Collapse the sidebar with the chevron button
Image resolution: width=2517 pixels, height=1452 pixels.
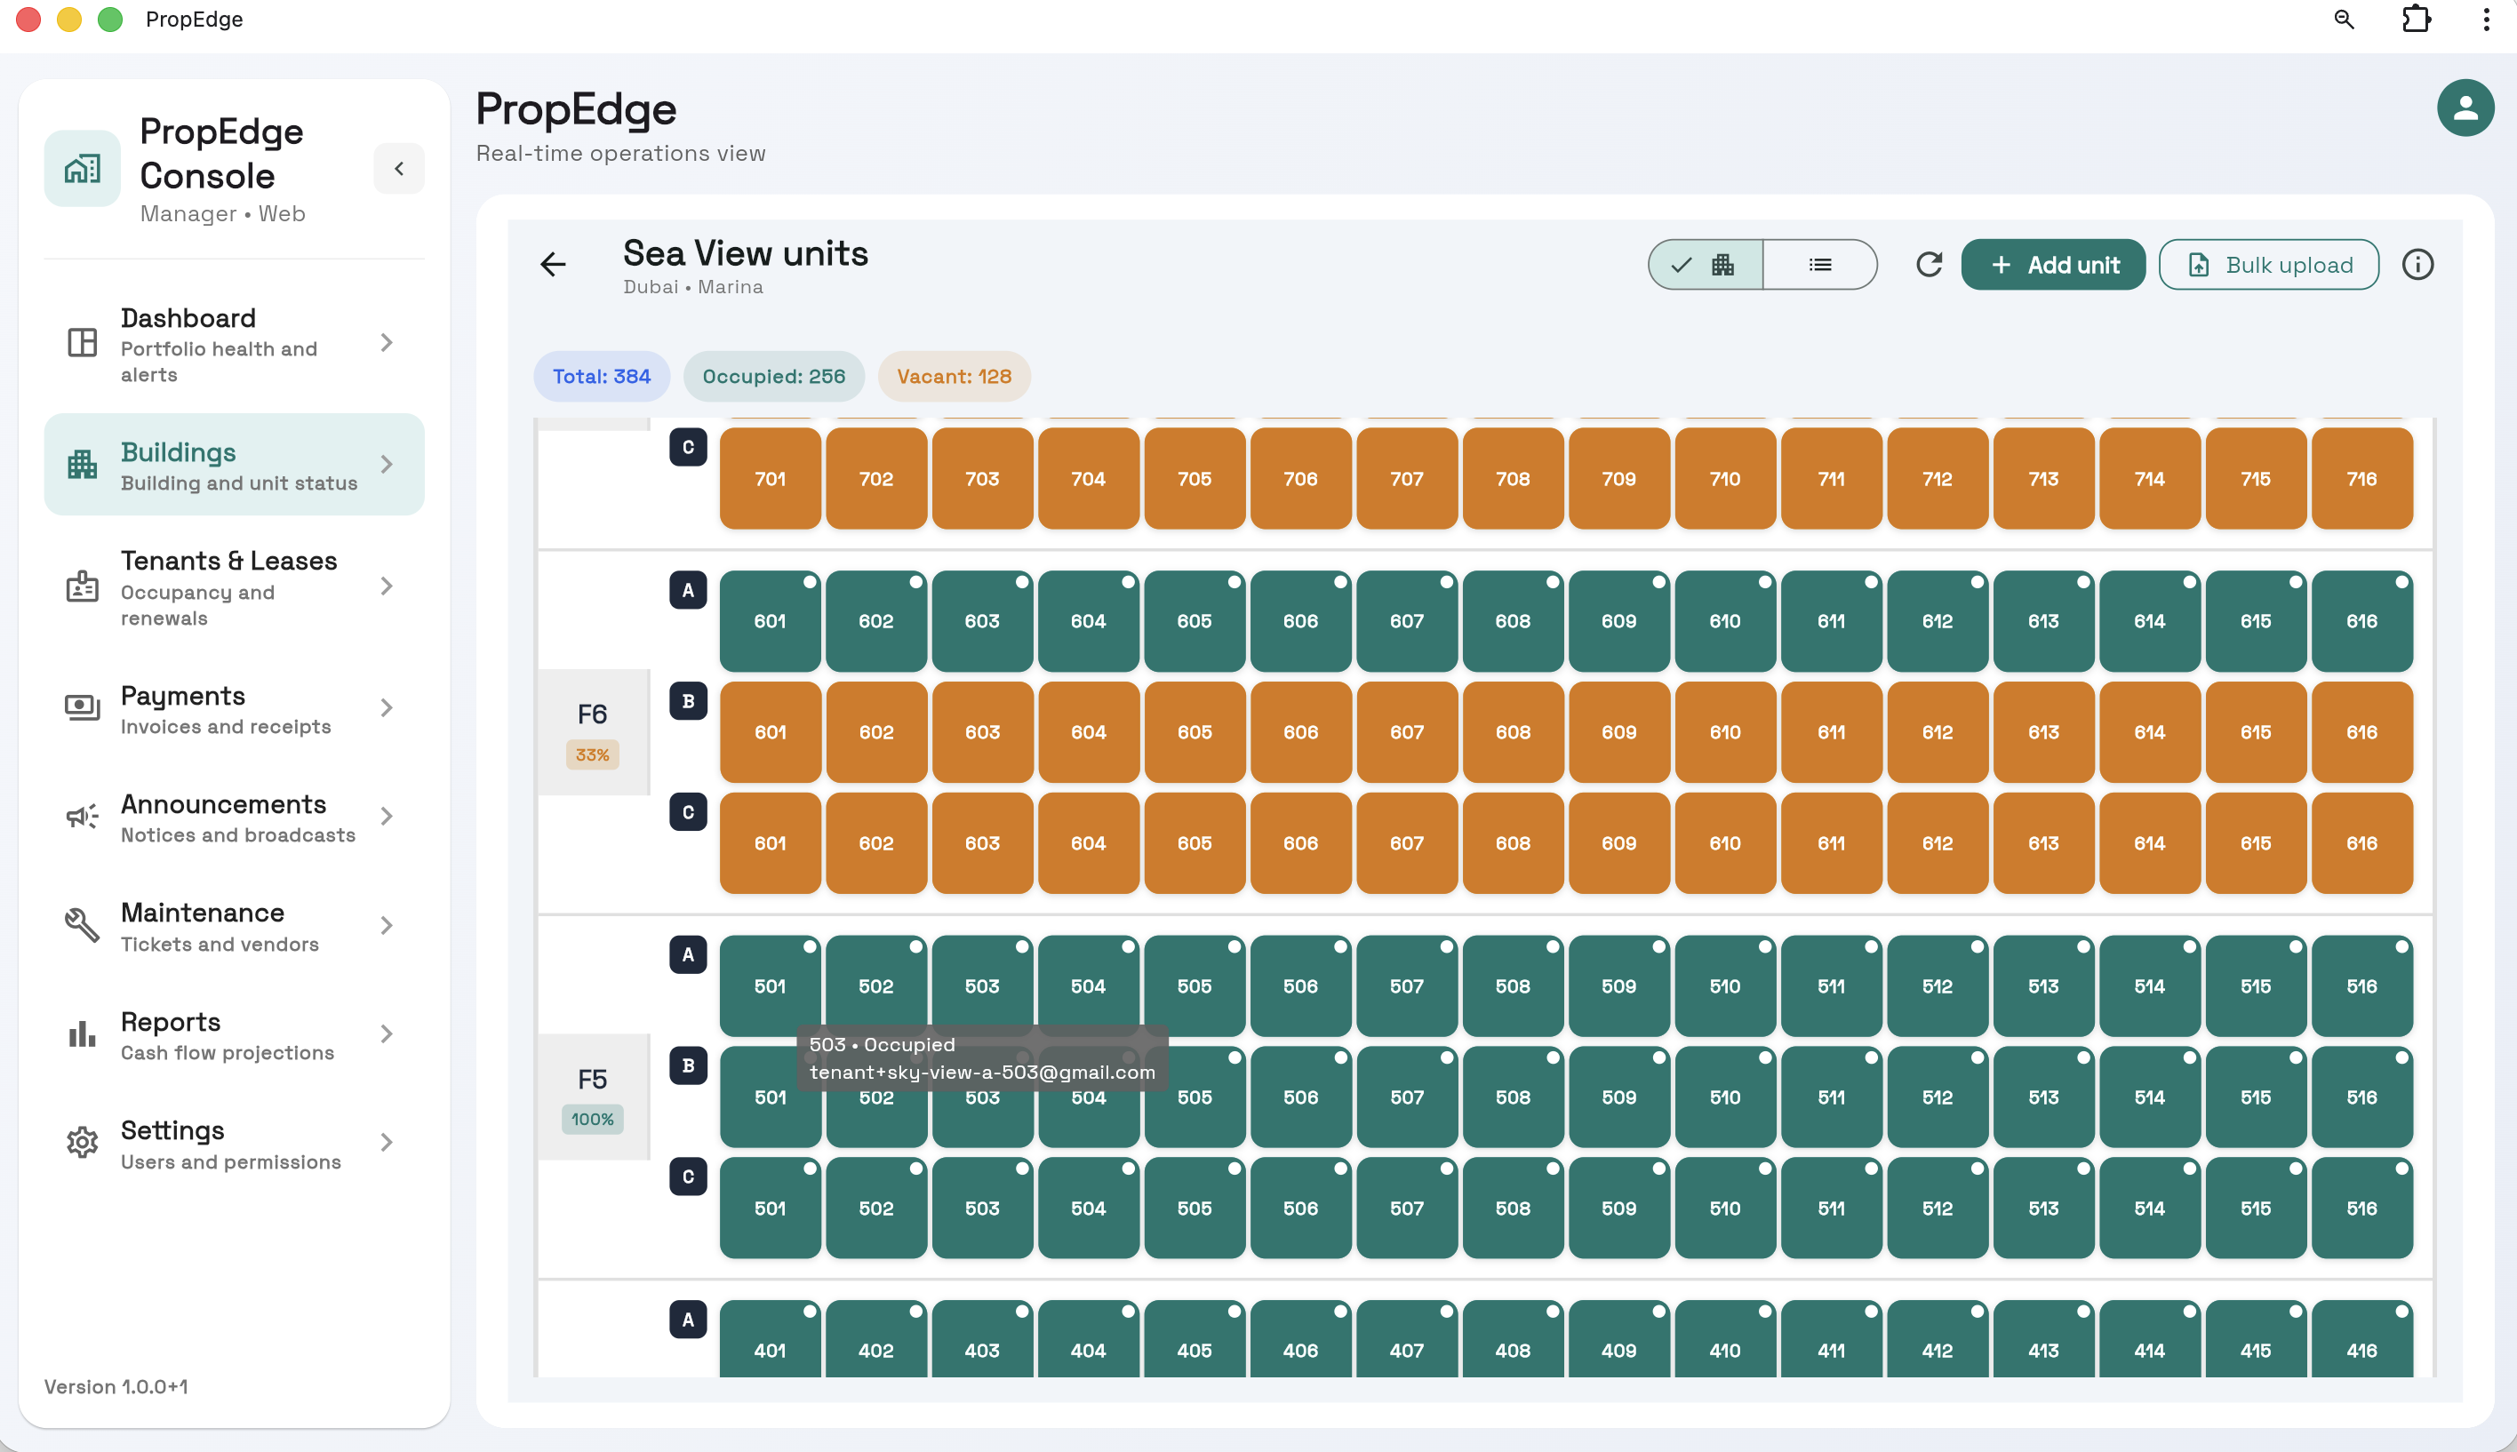(399, 169)
